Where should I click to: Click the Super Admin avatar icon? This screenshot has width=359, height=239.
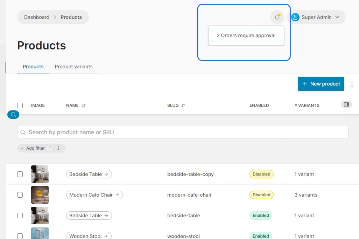(295, 17)
